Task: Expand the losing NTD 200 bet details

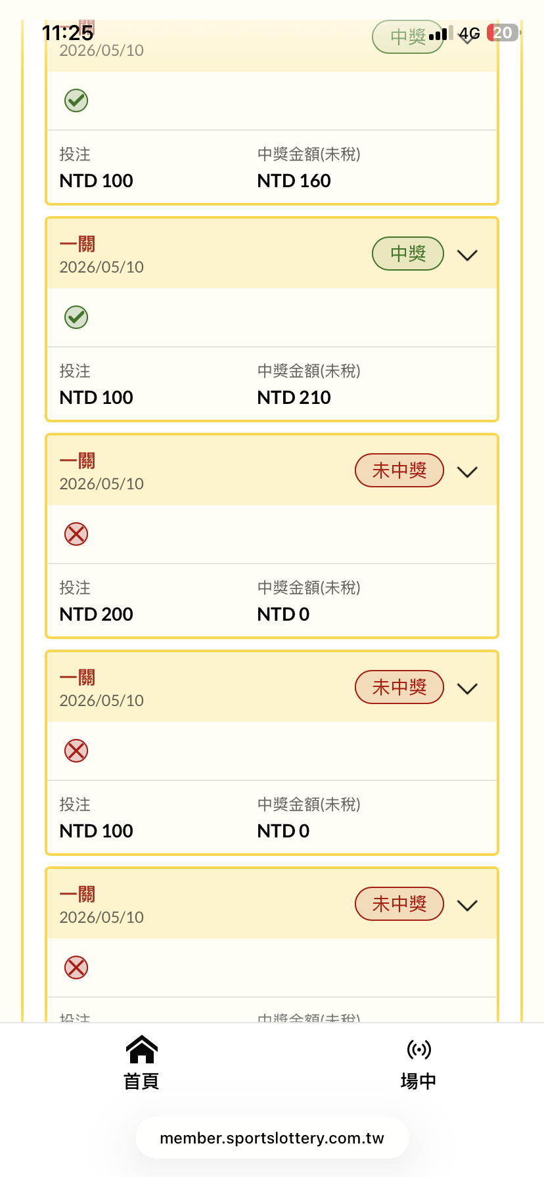Action: click(x=467, y=472)
